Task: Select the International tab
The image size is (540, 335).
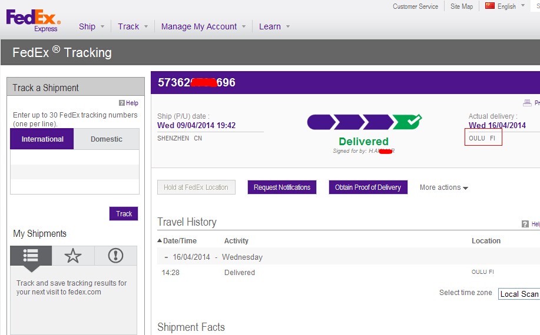Action: (x=42, y=139)
